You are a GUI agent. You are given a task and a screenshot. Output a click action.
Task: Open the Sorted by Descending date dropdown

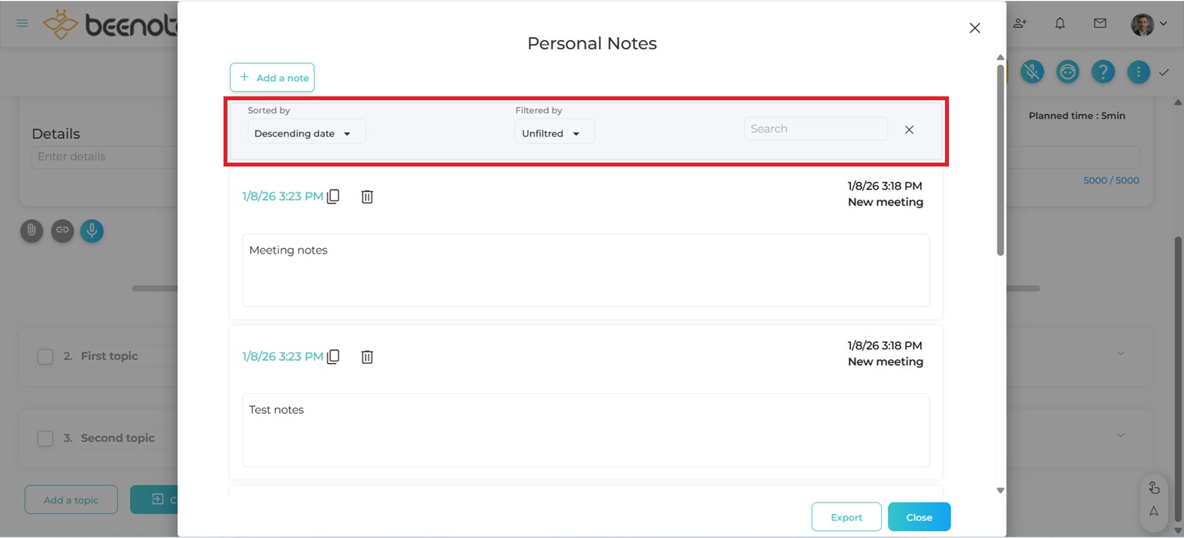pos(306,133)
